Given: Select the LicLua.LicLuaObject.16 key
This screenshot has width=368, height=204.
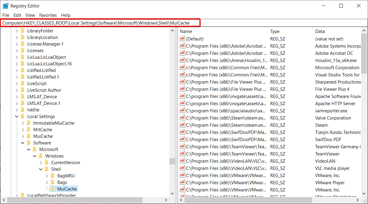Looking at the screenshot, I should pyautogui.click(x=49, y=64).
